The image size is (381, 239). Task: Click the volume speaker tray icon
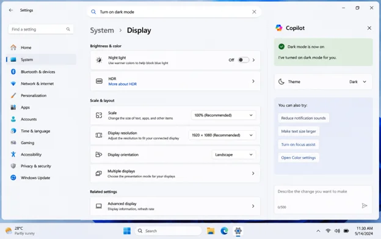coord(337,230)
